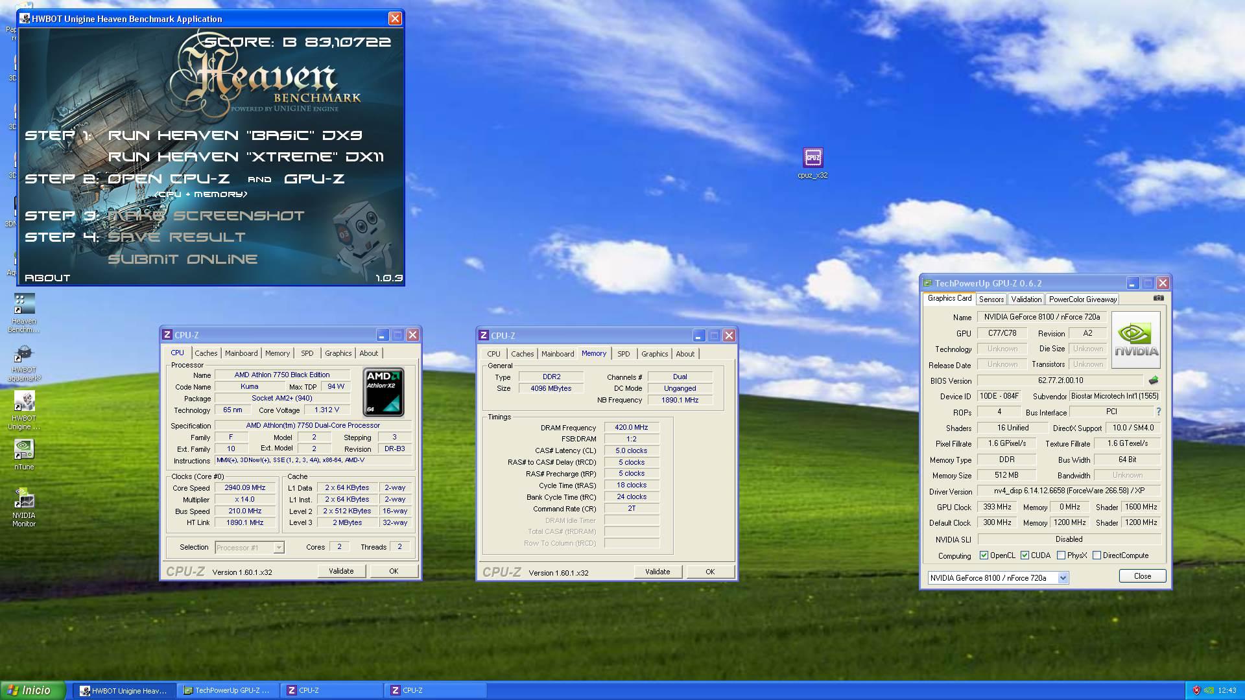Open the Sensors tab in GPU-Z
1245x700 pixels.
pyautogui.click(x=991, y=299)
